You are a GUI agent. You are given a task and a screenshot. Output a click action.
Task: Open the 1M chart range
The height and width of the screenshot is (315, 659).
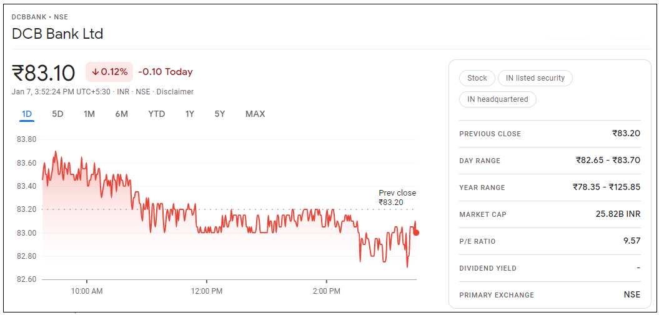(x=89, y=114)
